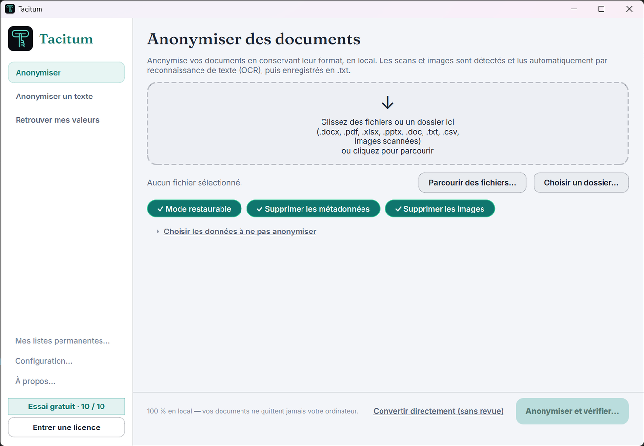Toggle Supprimer les images option
The image size is (644, 446).
(x=440, y=209)
